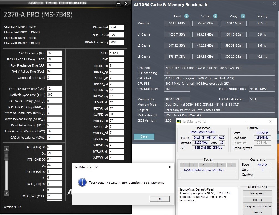Click the Memory Read result 56335 MB/s
Screen dimensions: 279x215
tap(177, 23)
